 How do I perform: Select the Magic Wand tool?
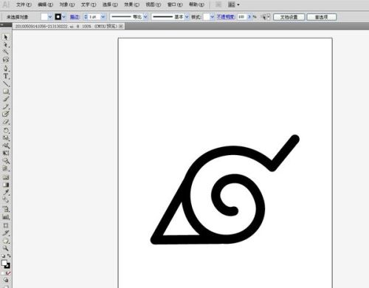pos(6,52)
